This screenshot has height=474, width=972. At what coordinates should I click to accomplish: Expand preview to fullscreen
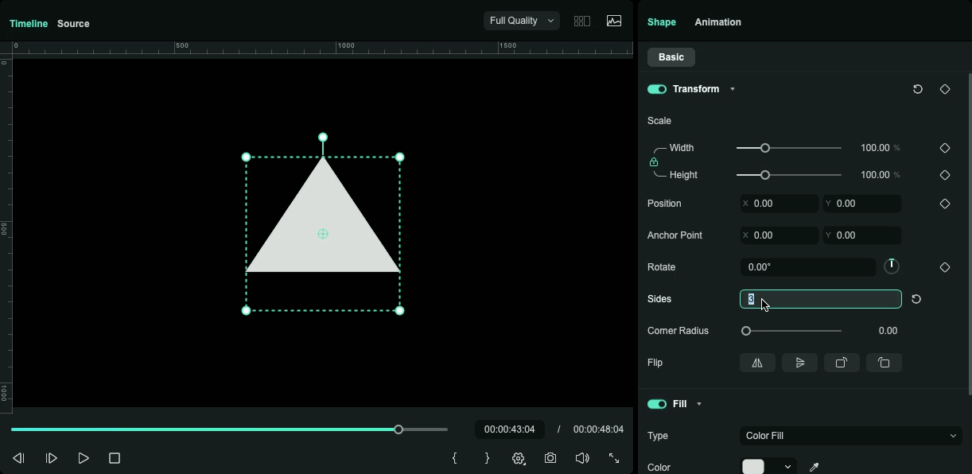[614, 458]
